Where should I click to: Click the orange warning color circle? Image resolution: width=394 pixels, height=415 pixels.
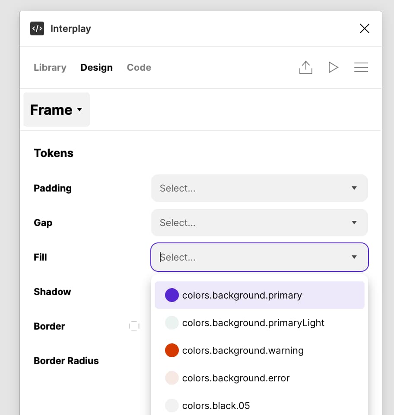coord(172,350)
